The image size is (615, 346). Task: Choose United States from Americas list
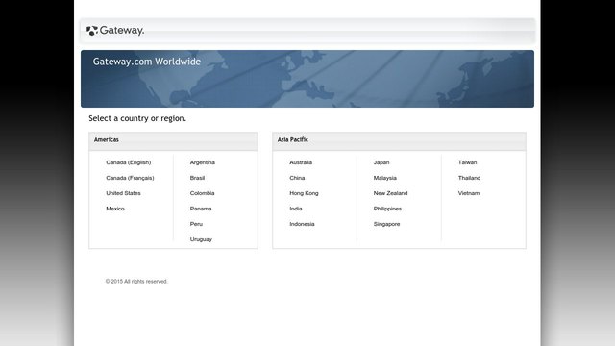tap(123, 193)
